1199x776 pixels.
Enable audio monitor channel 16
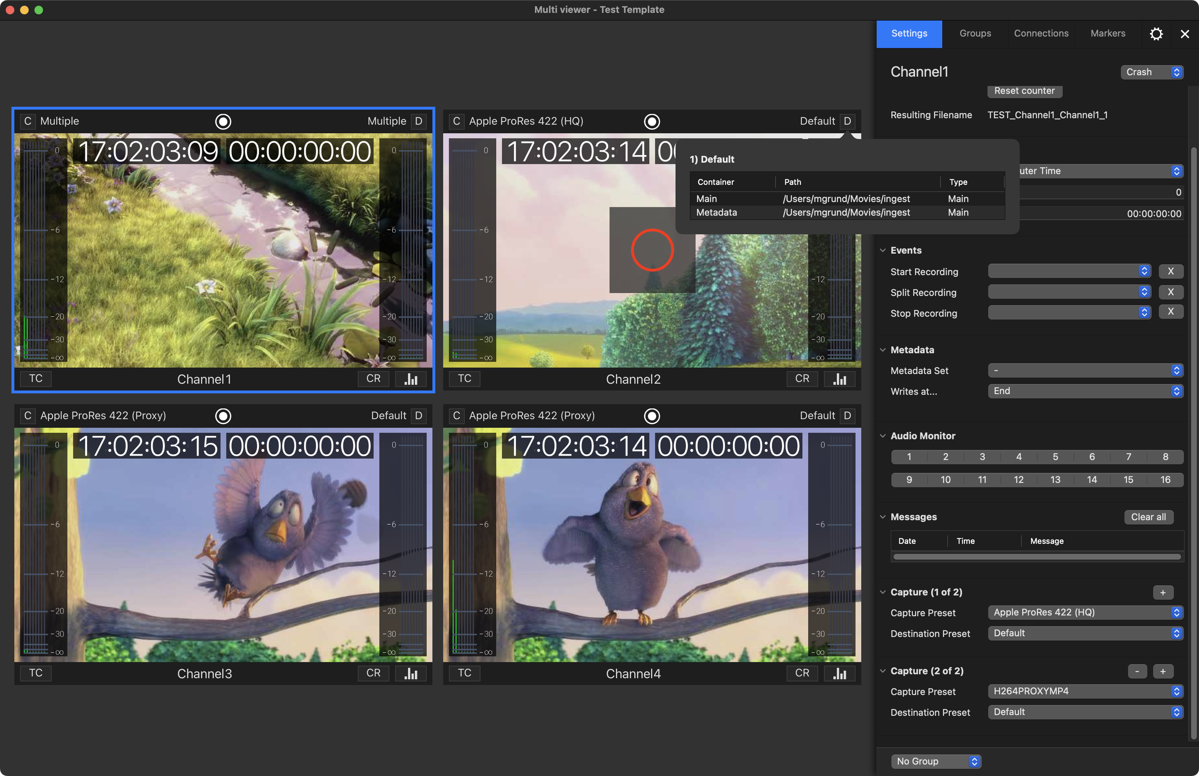(x=1165, y=480)
